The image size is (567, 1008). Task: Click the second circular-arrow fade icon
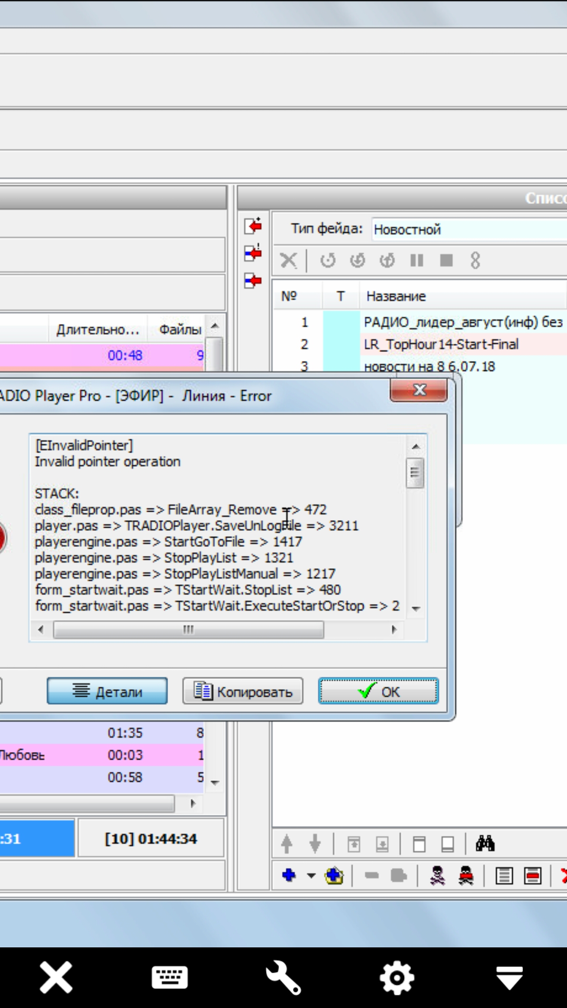[x=358, y=260]
